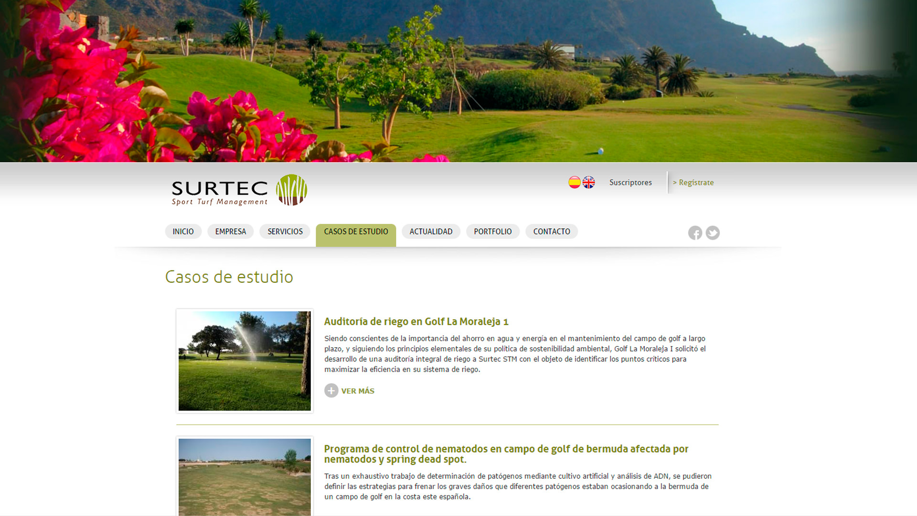Screen dimensions: 917x516
Task: Open the ACTUALIDAD menu item
Action: click(431, 231)
